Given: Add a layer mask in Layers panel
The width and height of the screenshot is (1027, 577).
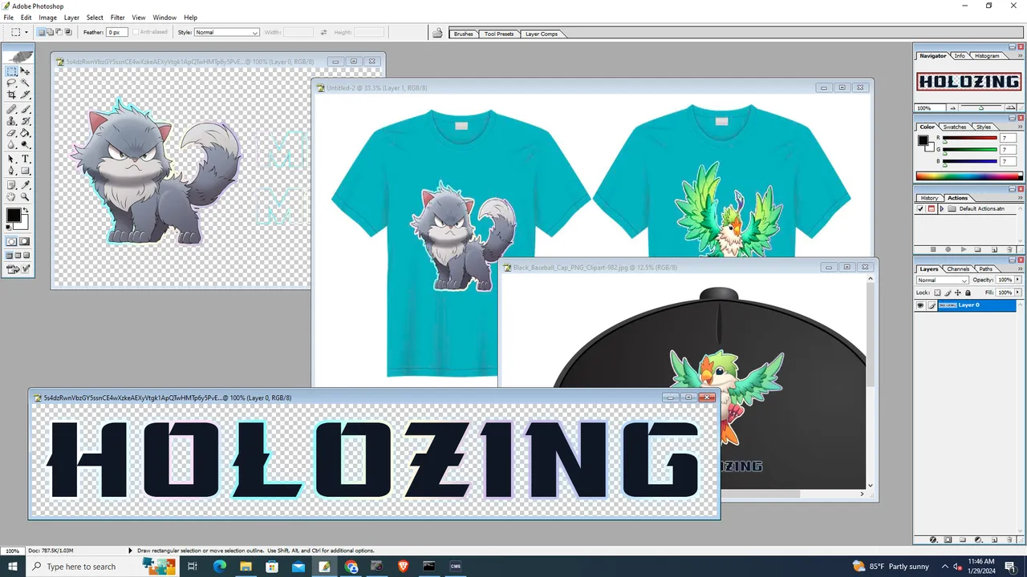Looking at the screenshot, I should (x=948, y=540).
